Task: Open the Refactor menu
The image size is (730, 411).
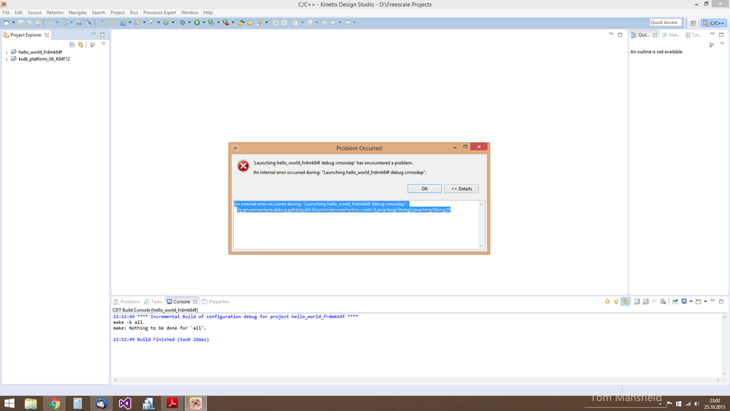Action: coord(55,12)
